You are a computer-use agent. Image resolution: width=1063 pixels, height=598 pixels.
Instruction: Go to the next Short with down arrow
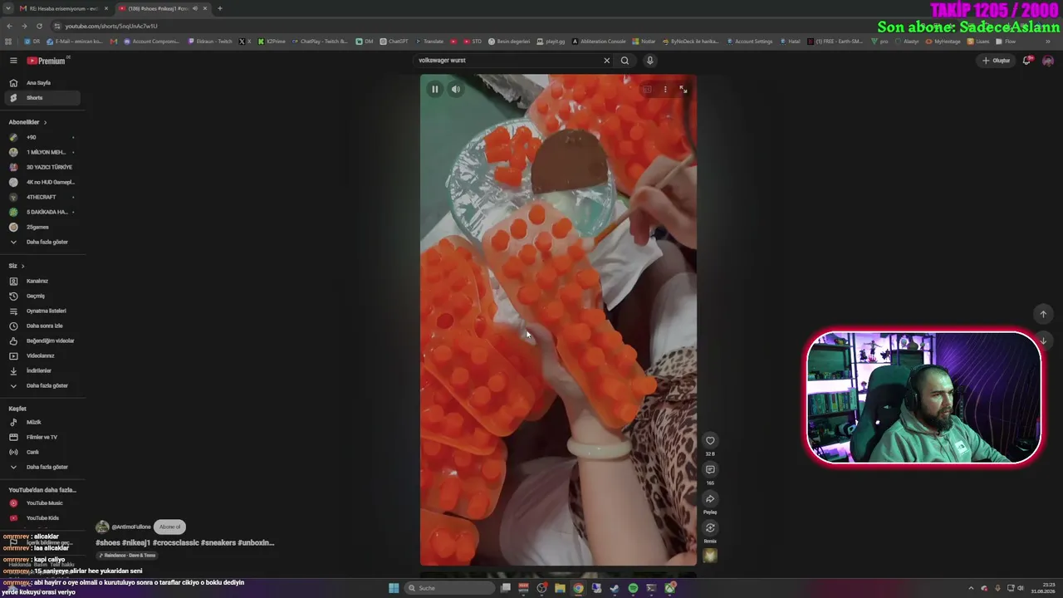(x=1043, y=341)
